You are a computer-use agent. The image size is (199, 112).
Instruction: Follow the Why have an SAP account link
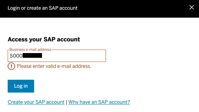(x=99, y=102)
